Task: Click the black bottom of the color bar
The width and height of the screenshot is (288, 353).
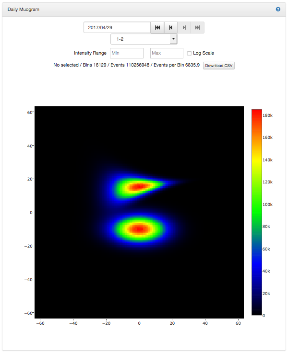Action: (256, 311)
